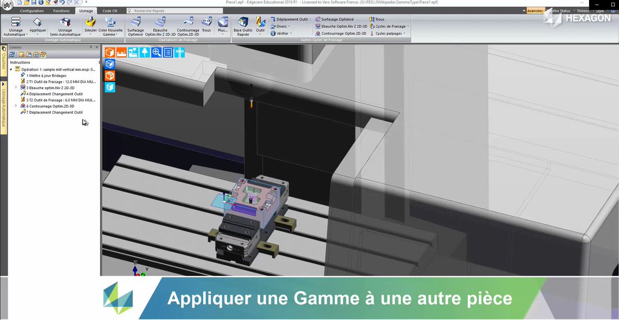This screenshot has height=320, width=619.
Task: Toggle pin on the Gamme panel
Action: [91, 47]
